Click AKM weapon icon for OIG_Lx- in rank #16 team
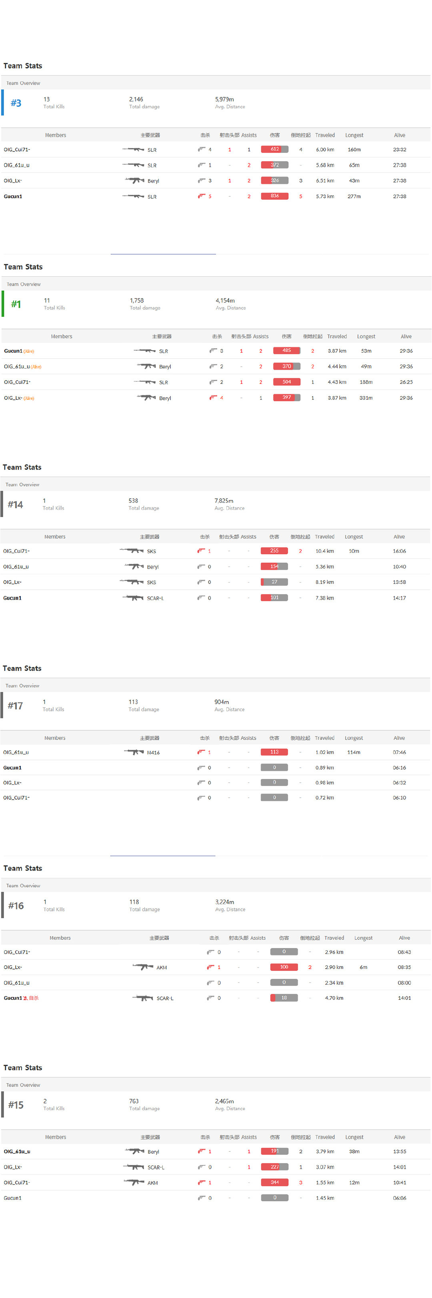432x1298 pixels. [x=143, y=967]
